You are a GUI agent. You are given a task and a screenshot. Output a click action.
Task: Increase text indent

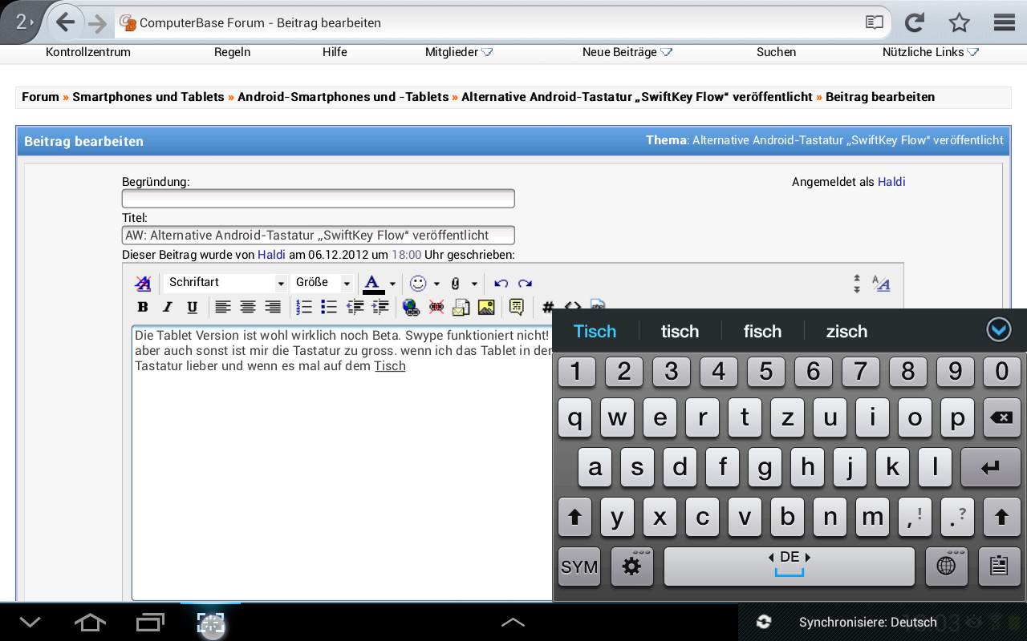tap(380, 307)
